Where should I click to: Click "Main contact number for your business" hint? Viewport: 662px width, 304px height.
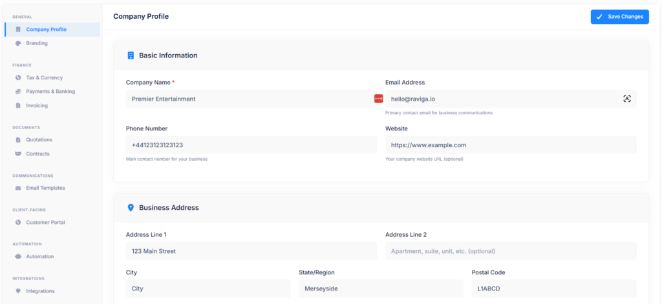(x=166, y=159)
